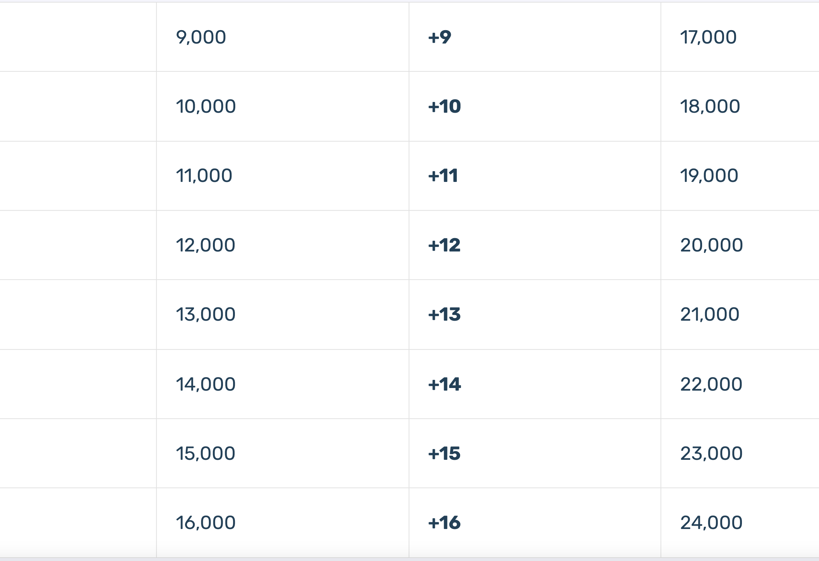Select the +9 bonus cell
This screenshot has height=561, width=819.
pyautogui.click(x=535, y=37)
